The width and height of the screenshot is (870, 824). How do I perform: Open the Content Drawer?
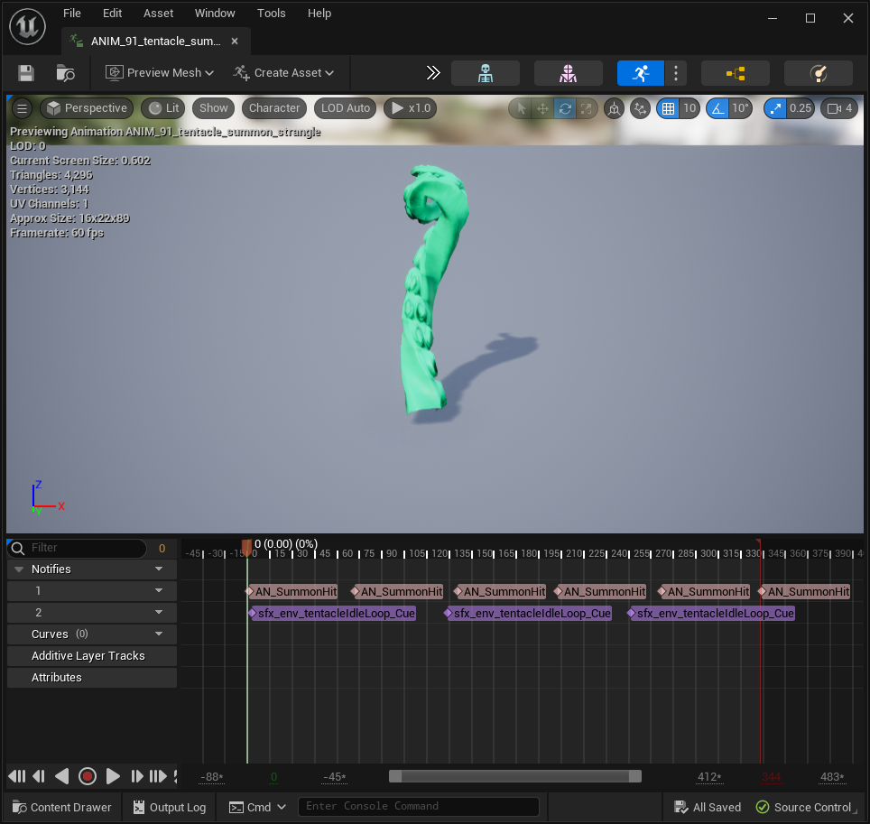[x=61, y=808]
